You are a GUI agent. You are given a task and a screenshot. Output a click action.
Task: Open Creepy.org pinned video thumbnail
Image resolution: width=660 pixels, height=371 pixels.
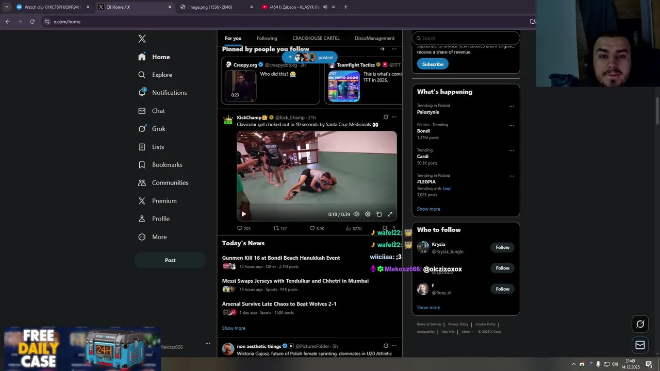point(240,86)
